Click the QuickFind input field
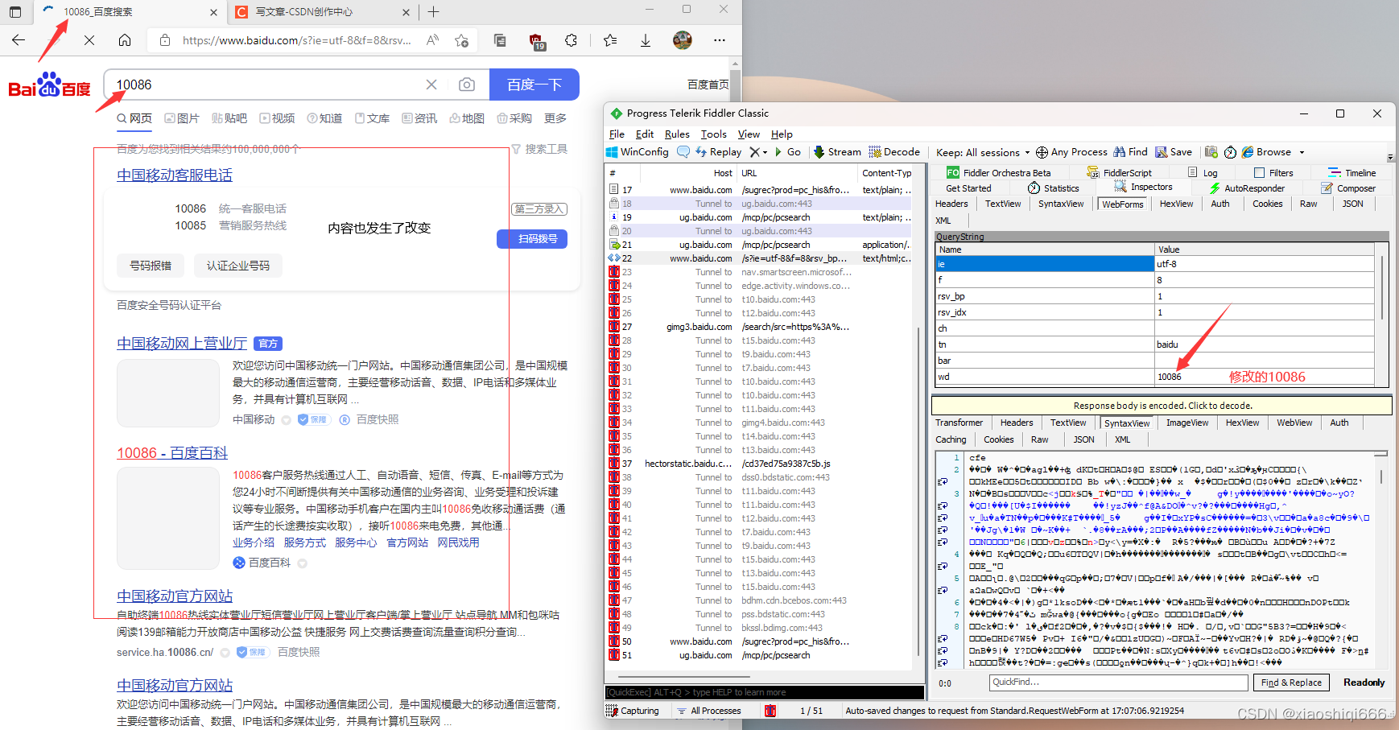 click(1118, 683)
